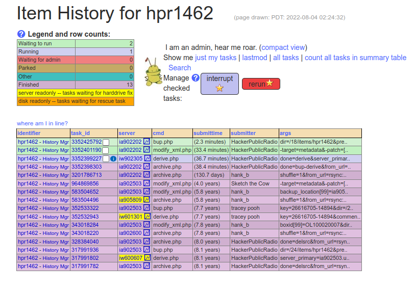This screenshot has width=415, height=293.
Task: Open server graph icon for task 352533322
Action: pos(147,208)
